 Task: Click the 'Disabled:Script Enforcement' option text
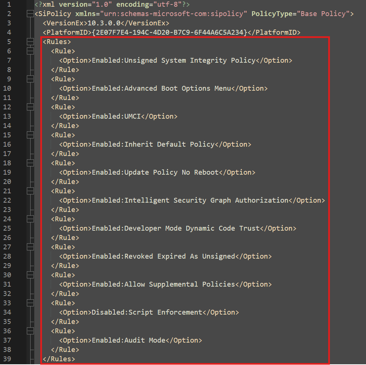pyautogui.click(x=147, y=312)
